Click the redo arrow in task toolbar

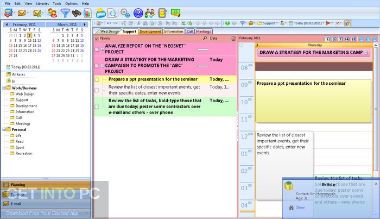115,23
